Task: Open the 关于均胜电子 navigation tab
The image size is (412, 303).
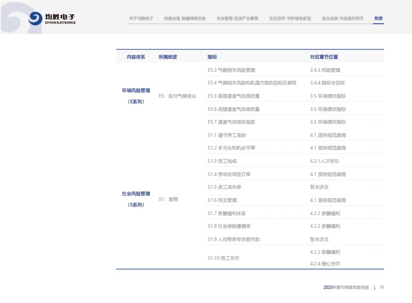Action: [141, 18]
